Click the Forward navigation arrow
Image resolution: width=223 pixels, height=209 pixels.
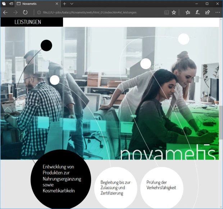point(15,12)
